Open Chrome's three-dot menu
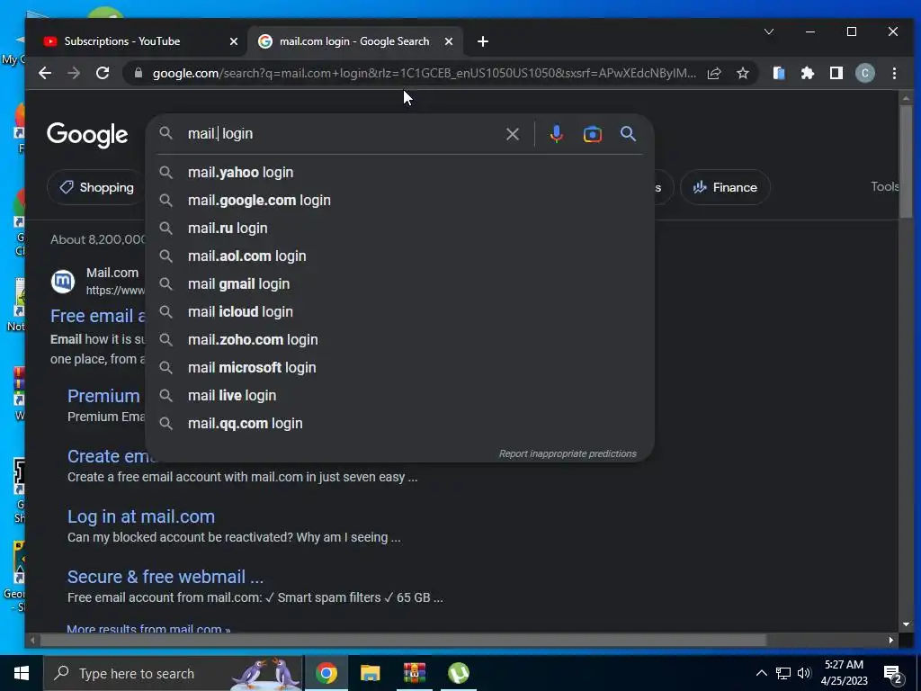Viewport: 921px width, 691px height. 894,73
